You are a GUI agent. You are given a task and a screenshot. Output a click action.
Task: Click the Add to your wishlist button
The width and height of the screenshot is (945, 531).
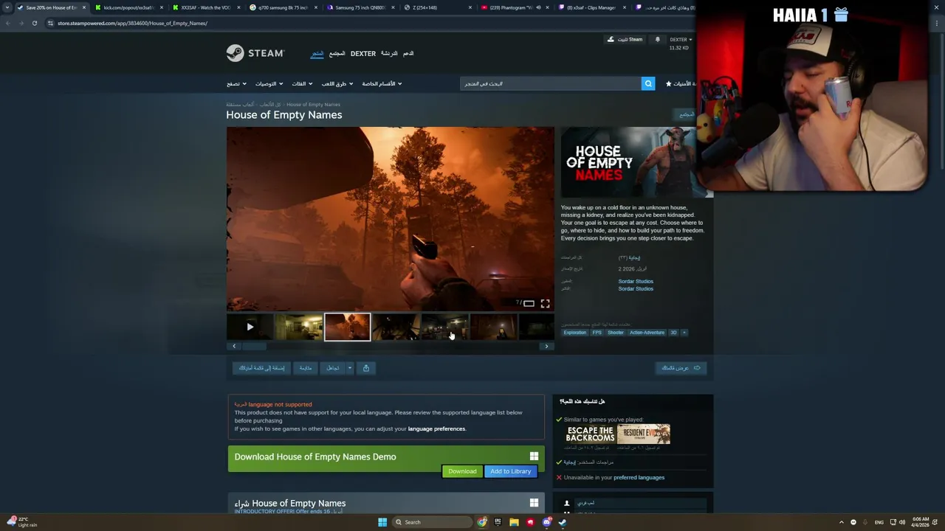(261, 367)
